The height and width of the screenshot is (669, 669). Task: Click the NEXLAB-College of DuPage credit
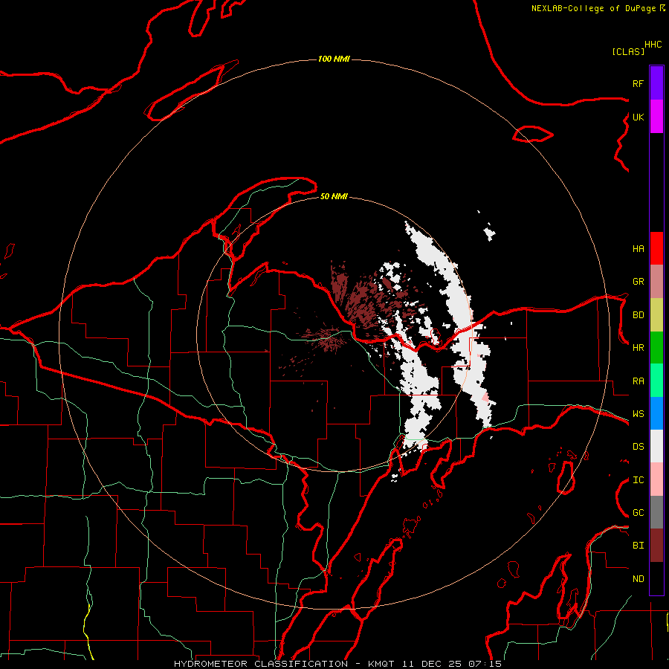coord(595,8)
